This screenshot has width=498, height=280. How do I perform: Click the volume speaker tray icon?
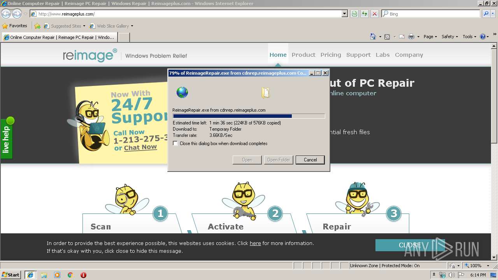coord(451,275)
